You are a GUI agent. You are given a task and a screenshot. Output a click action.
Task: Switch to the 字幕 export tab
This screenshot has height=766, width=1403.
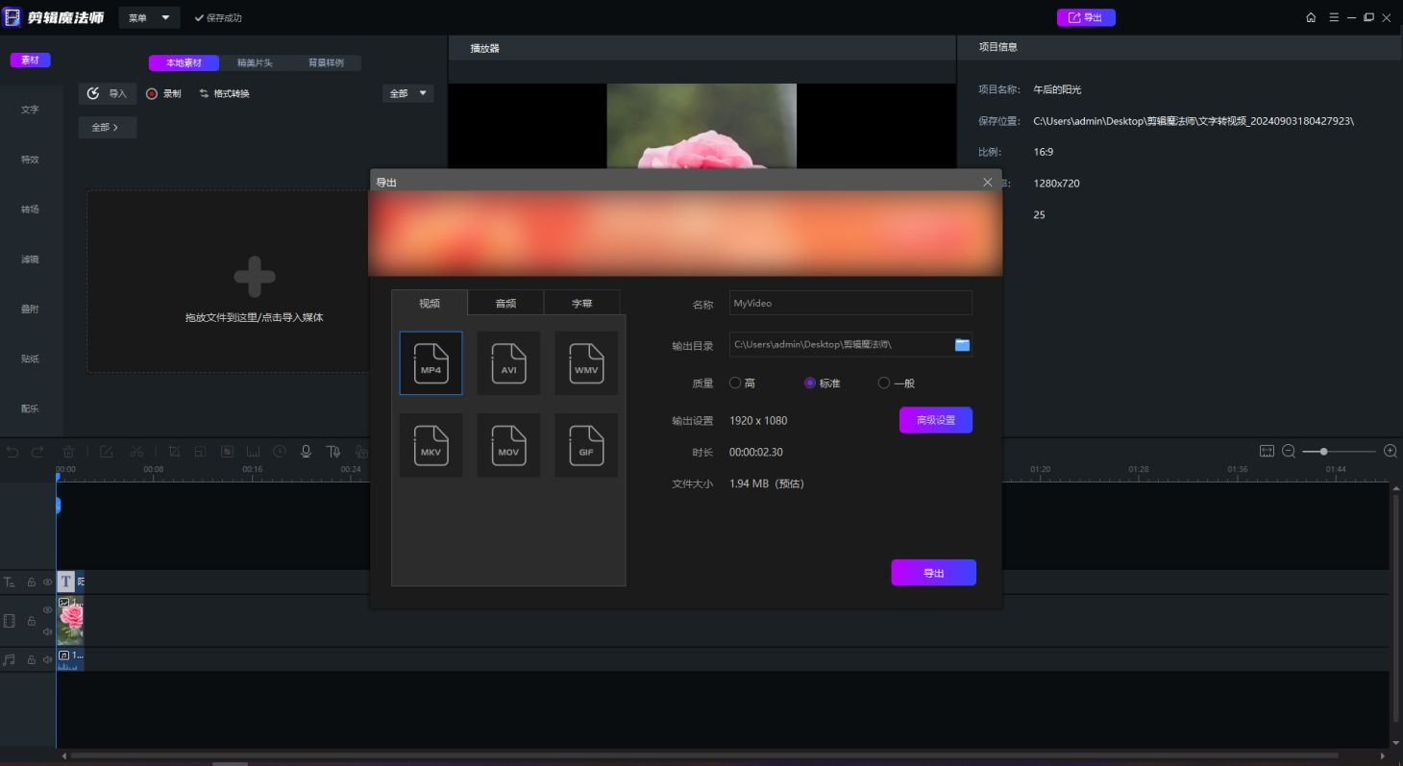click(x=582, y=303)
